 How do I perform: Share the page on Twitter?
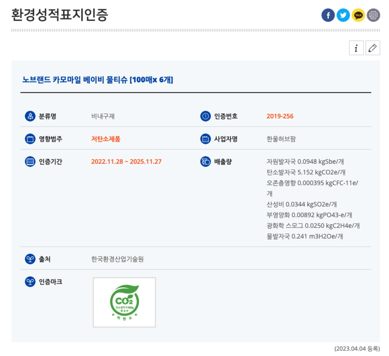point(343,16)
